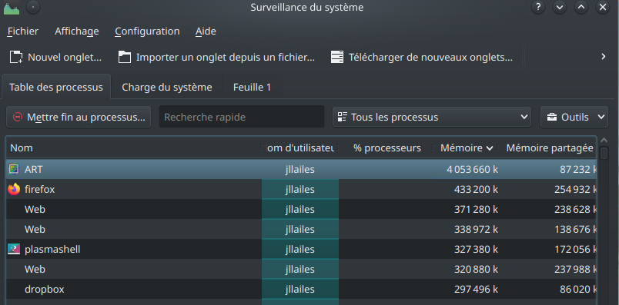This screenshot has height=305, width=619.
Task: Open the Outils dropdown menu
Action: click(x=574, y=117)
